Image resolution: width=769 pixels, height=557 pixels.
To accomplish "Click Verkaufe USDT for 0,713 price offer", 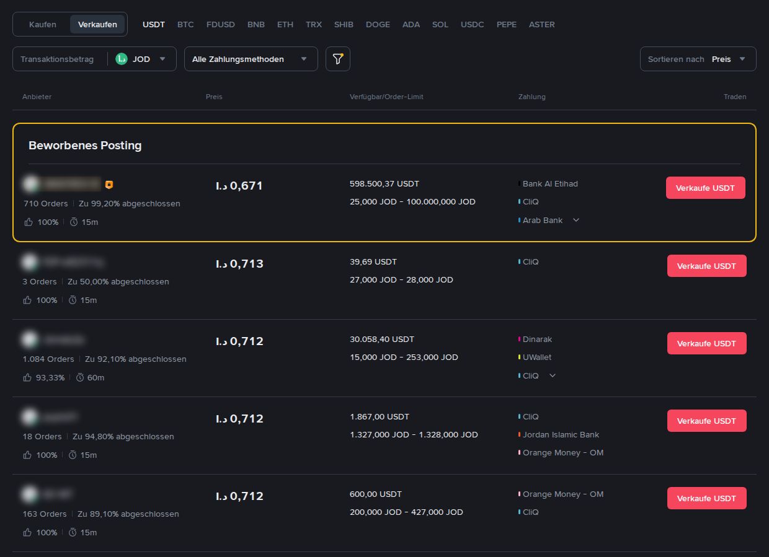I will (x=707, y=266).
